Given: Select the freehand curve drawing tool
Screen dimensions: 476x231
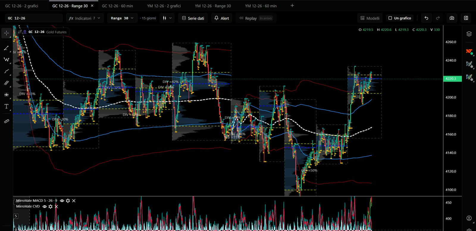Looking at the screenshot, I should tap(6, 71).
